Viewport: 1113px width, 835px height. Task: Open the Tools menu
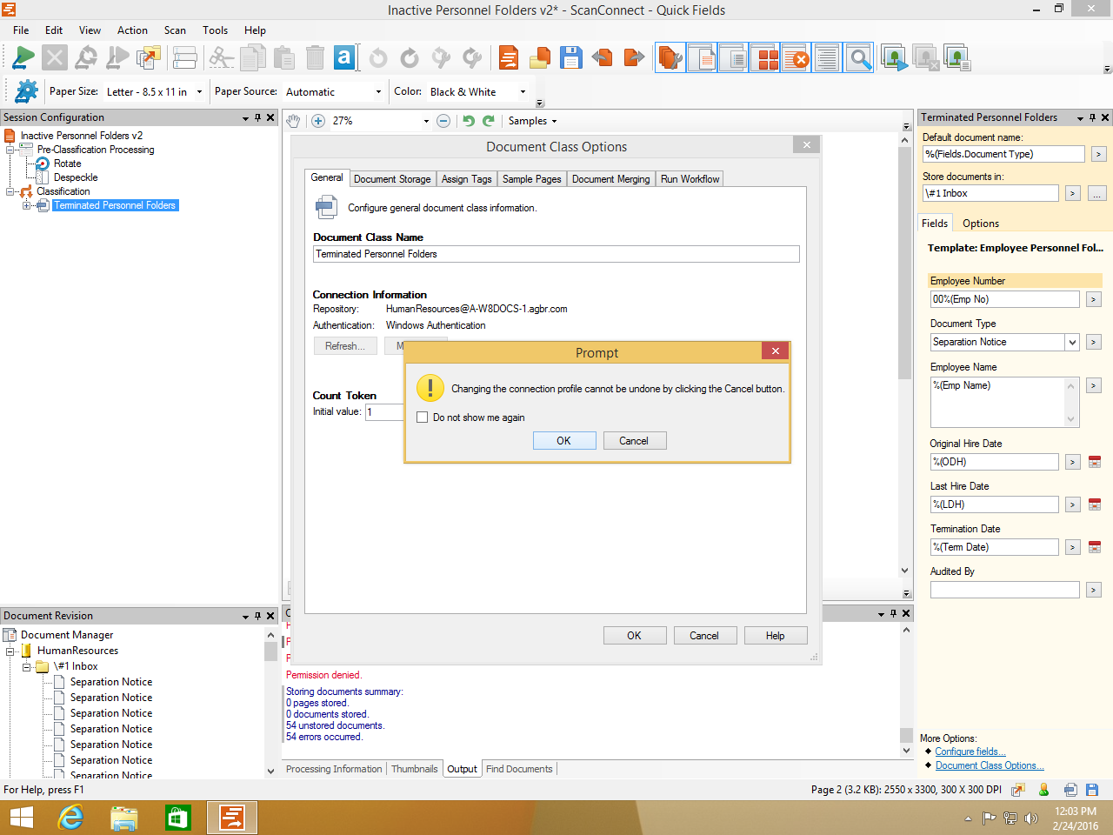pos(215,30)
